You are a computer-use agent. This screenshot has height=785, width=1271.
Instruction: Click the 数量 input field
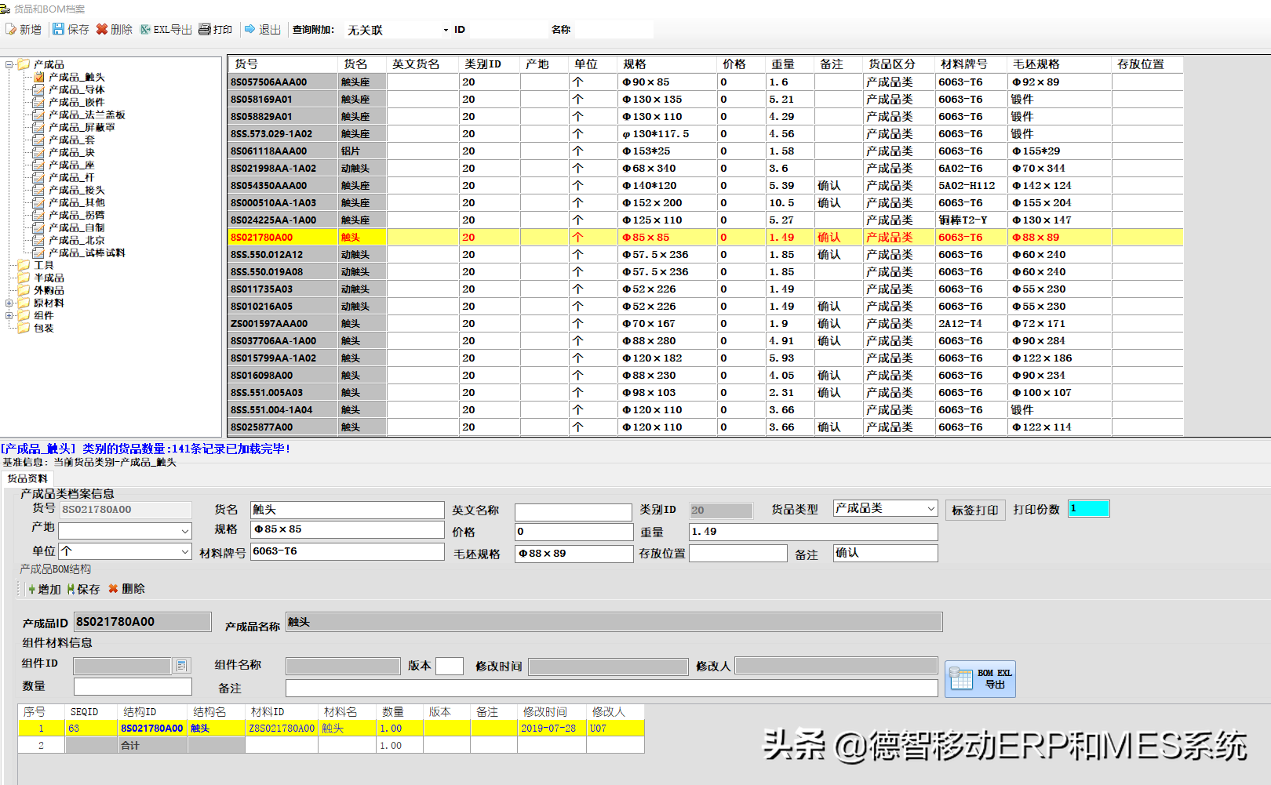click(133, 686)
